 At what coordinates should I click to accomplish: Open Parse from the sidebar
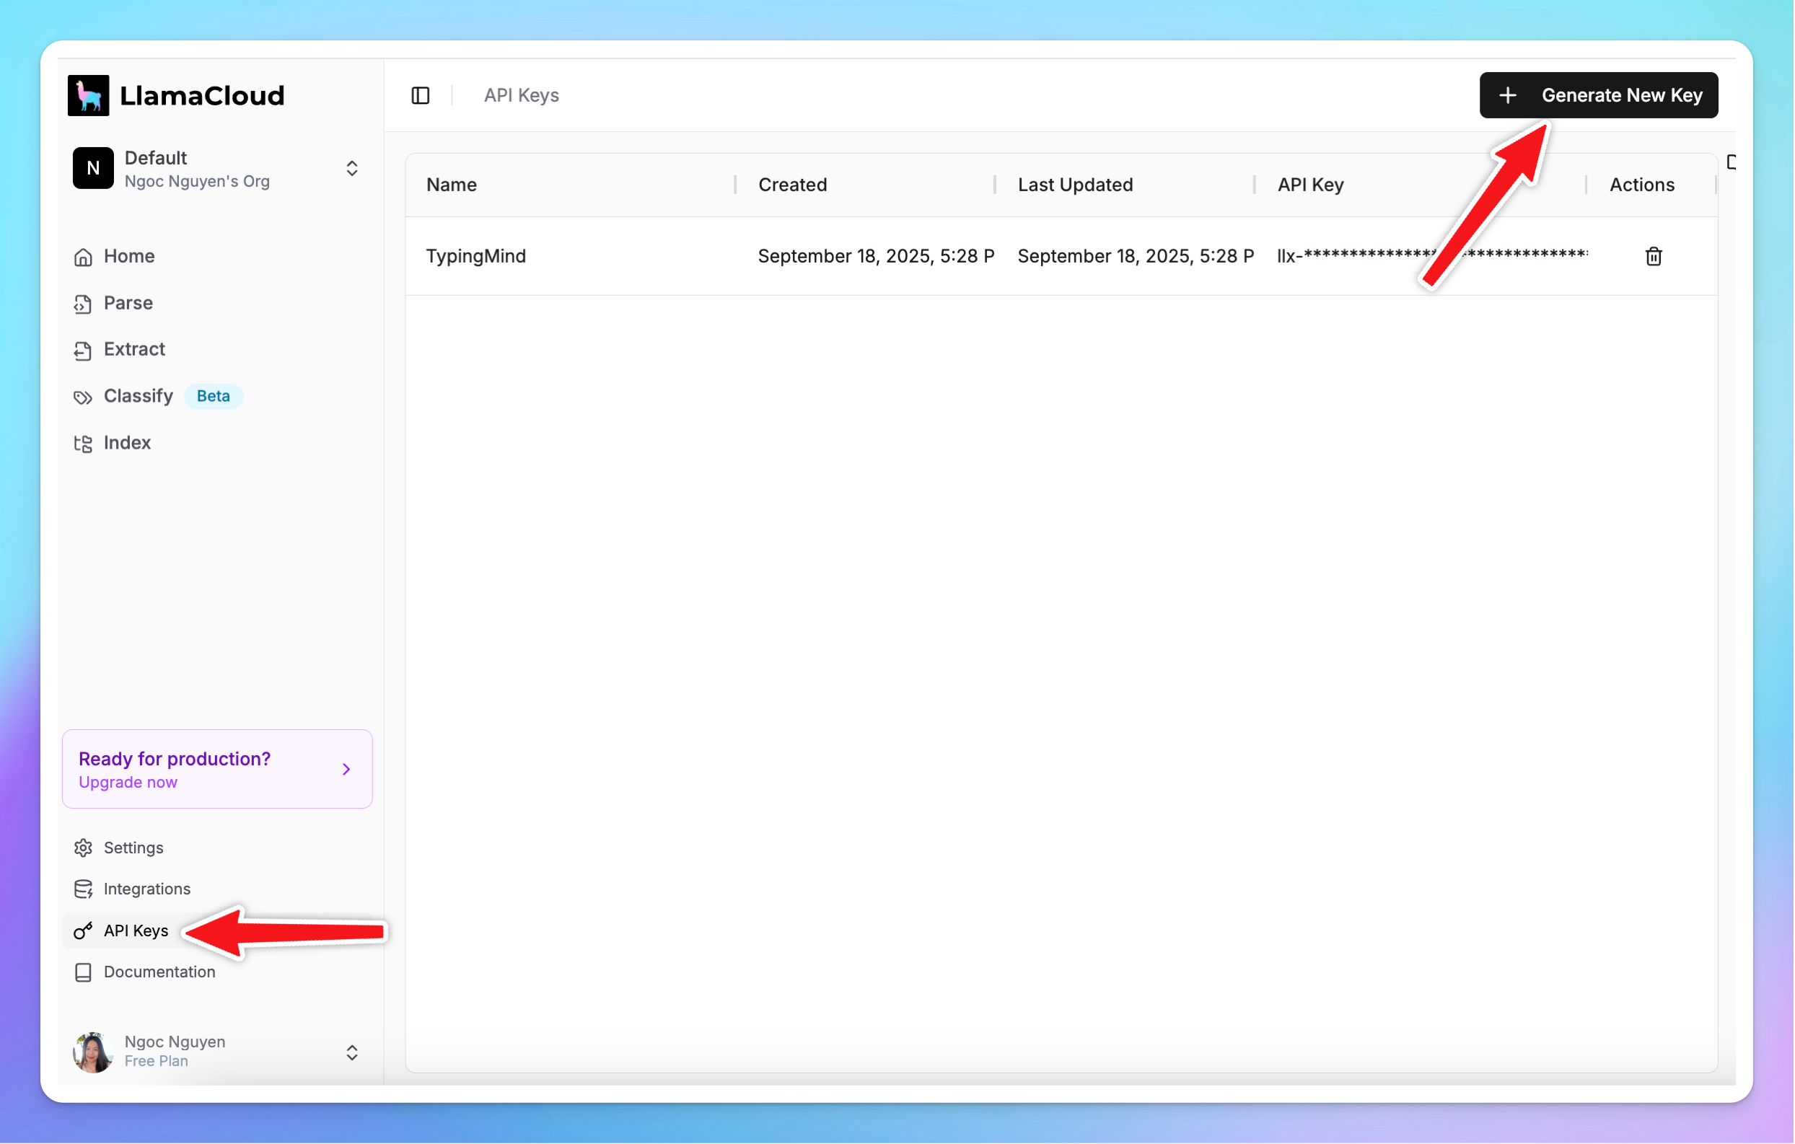tap(128, 302)
